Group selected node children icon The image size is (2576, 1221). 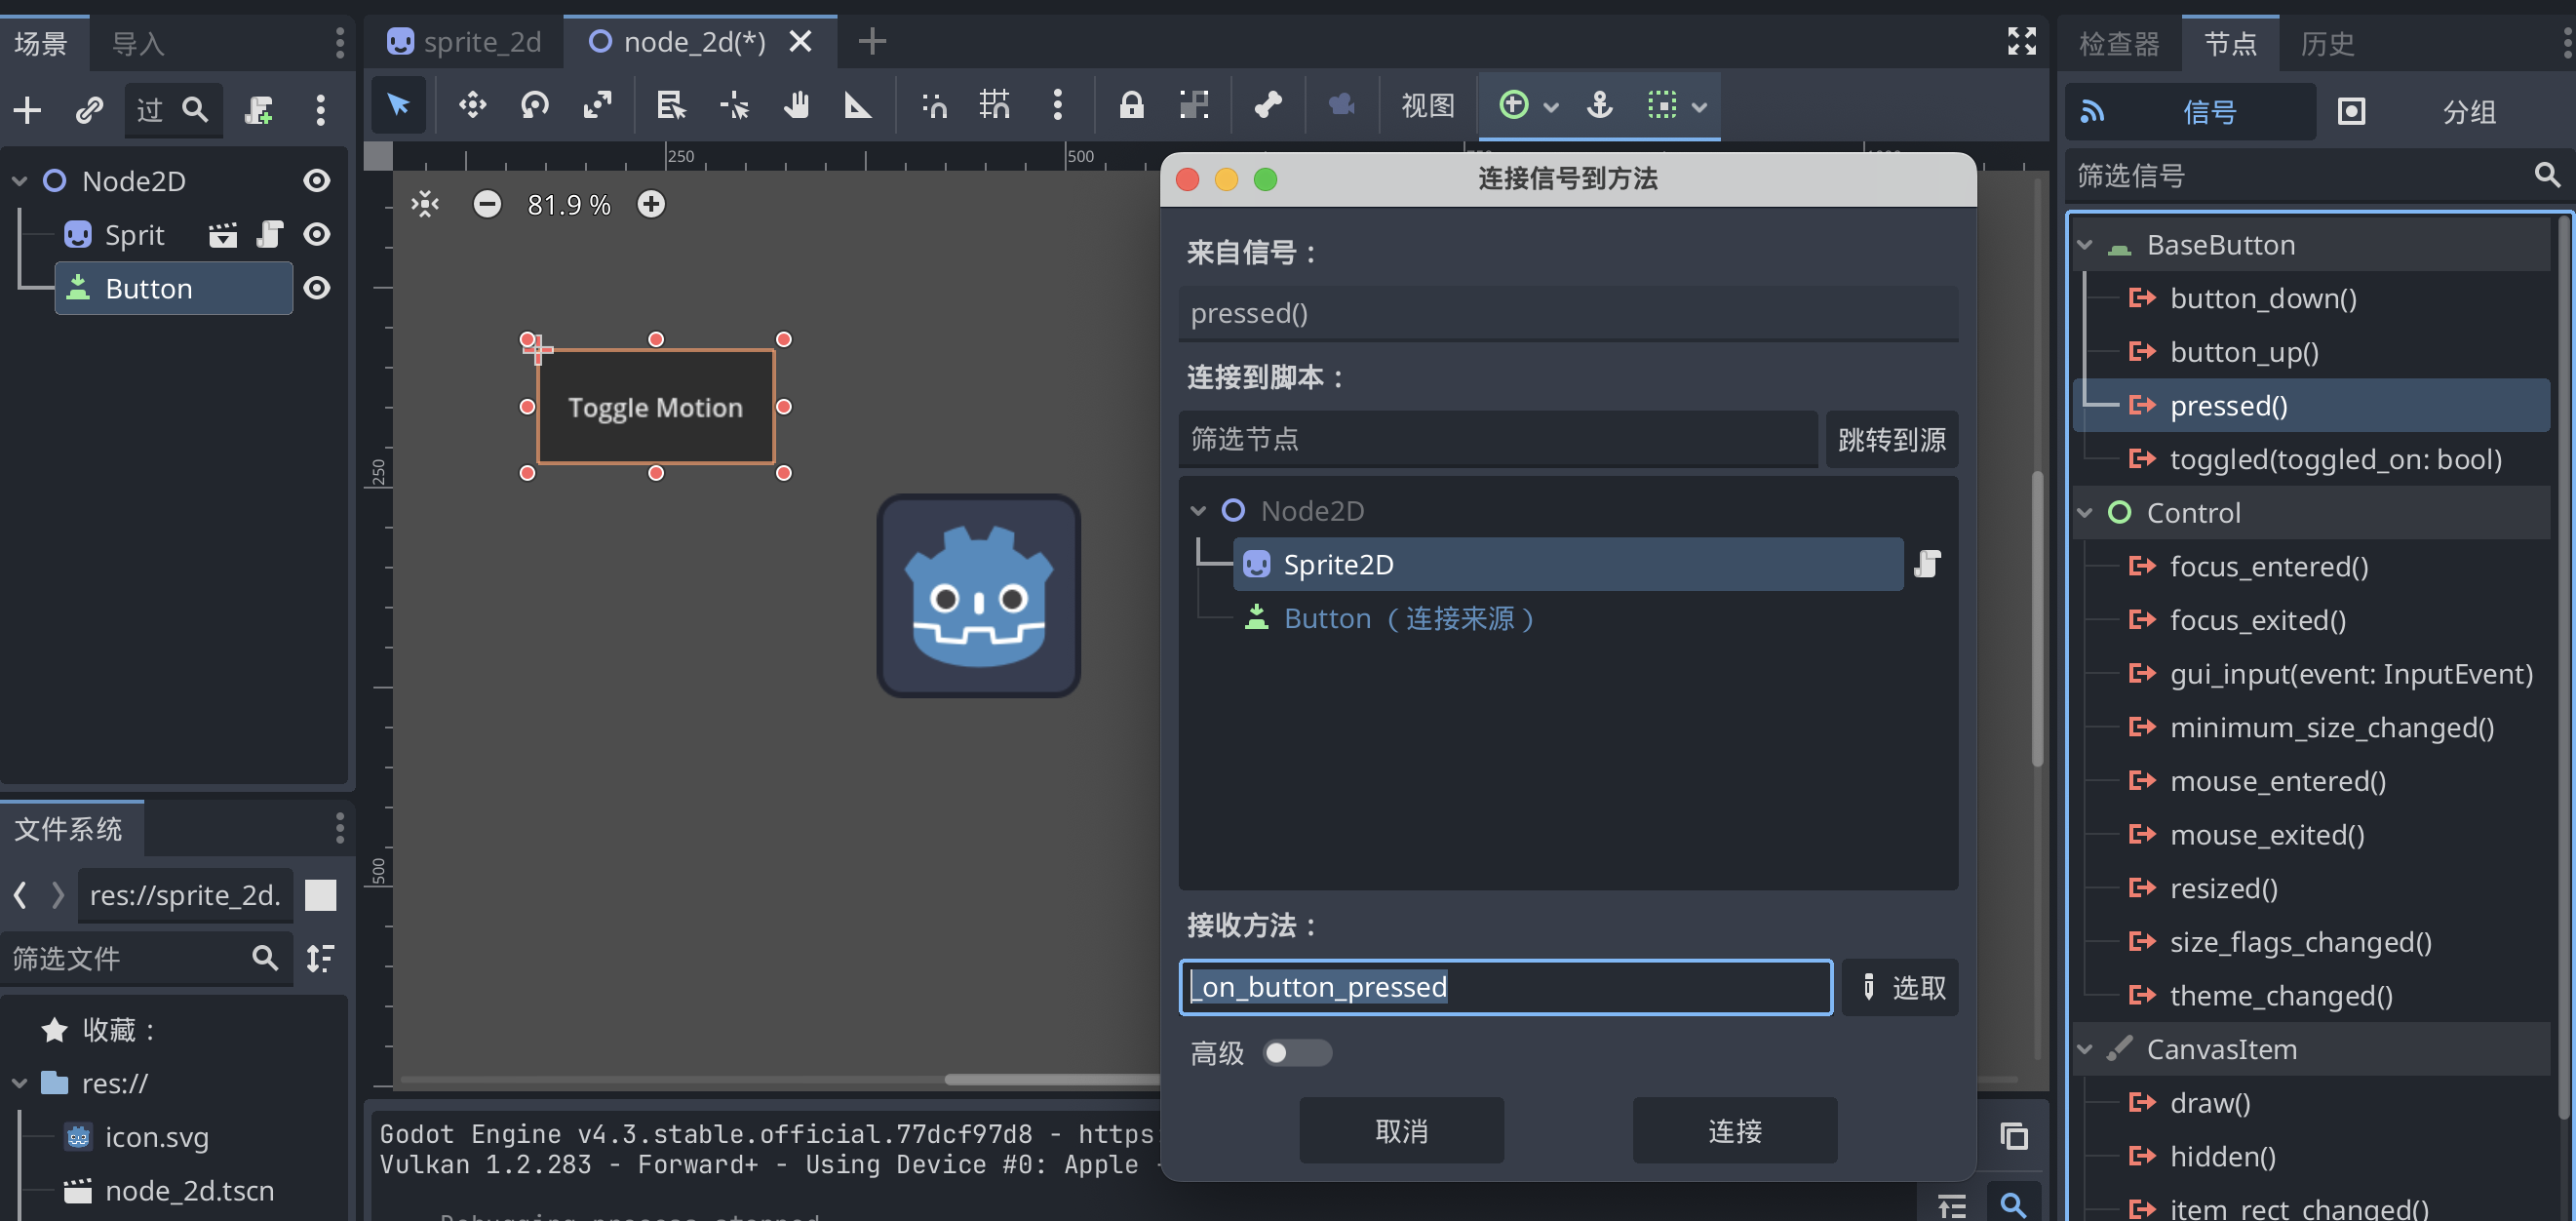[1193, 105]
